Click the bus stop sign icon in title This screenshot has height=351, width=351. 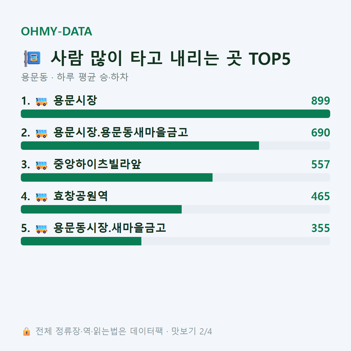tap(32, 58)
